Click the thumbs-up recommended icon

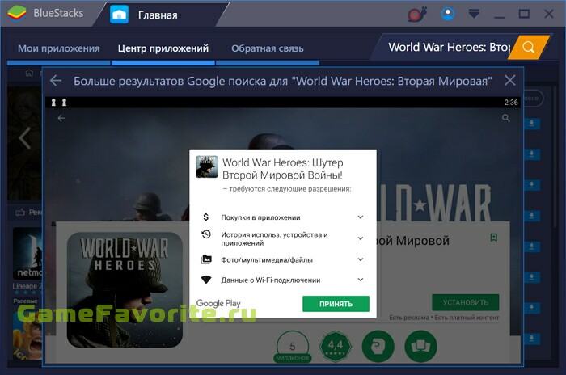[x=20, y=213]
